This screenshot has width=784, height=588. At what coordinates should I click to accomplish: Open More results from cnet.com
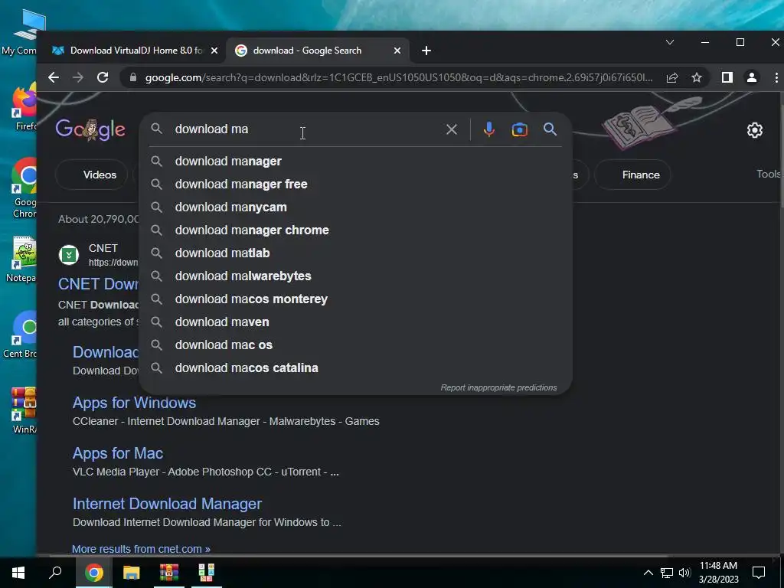point(141,549)
